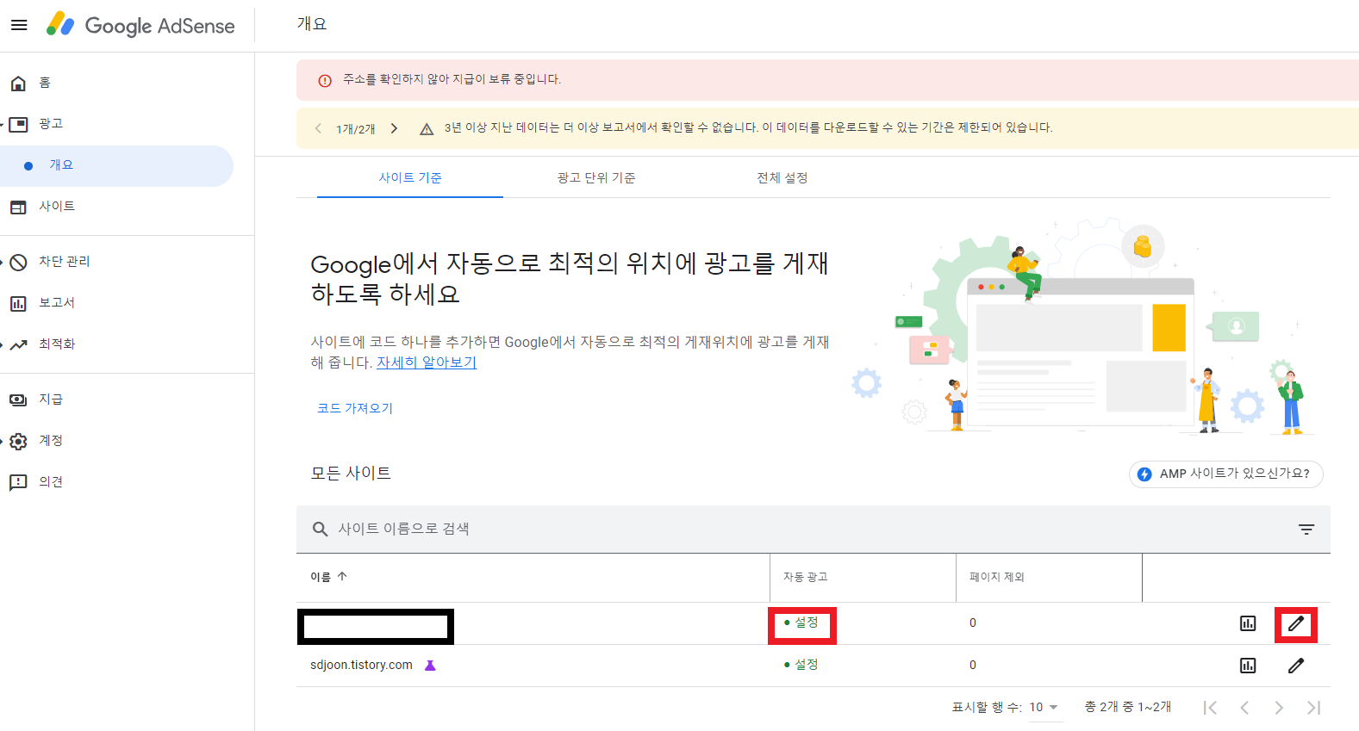Click the 1개/2개 notification counter
1359x731 pixels.
(356, 129)
